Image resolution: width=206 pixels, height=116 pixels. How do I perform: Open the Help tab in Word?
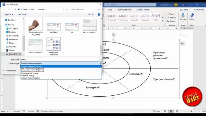click(110, 10)
